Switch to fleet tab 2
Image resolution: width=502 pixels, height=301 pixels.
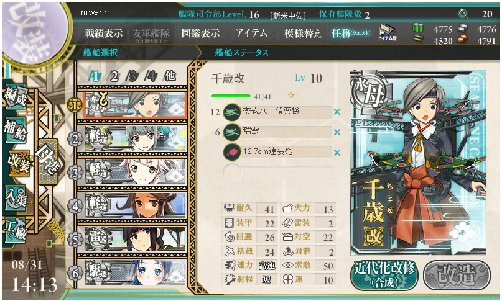click(x=114, y=76)
